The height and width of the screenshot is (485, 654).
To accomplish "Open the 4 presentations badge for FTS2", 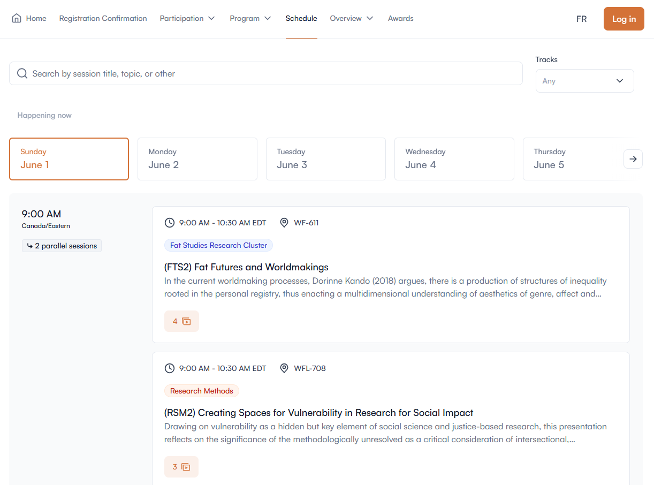I will (181, 321).
